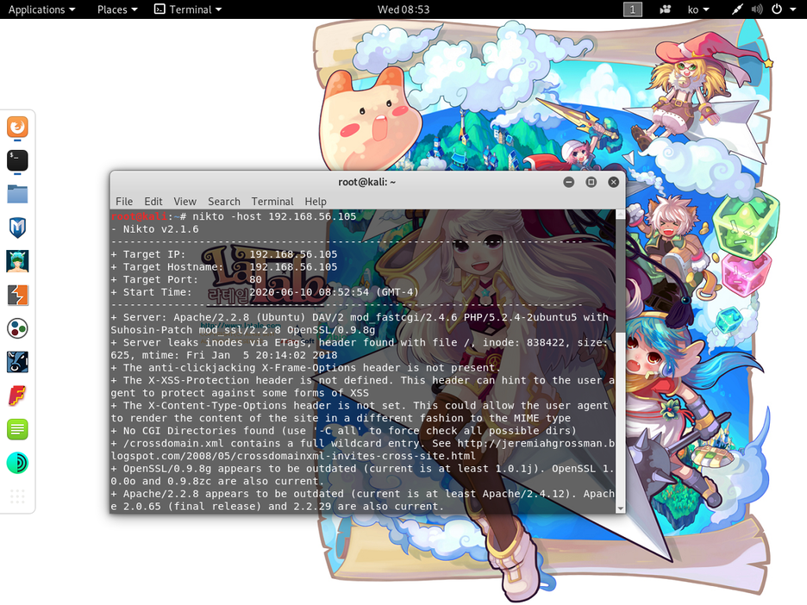Open the Terminal dock icon
This screenshot has height=605, width=807.
[17, 160]
